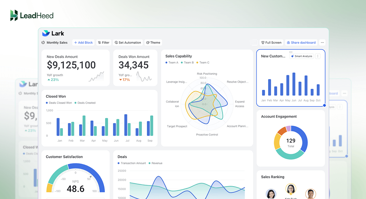Grab the drag handle on New Customers card

click(291, 52)
